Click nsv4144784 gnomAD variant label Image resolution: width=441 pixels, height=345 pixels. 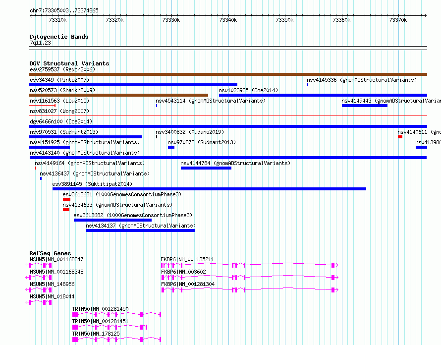(235, 163)
